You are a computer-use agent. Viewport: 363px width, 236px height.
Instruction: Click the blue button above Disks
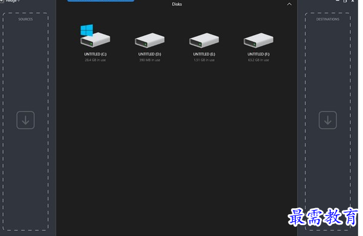(x=100, y=1)
